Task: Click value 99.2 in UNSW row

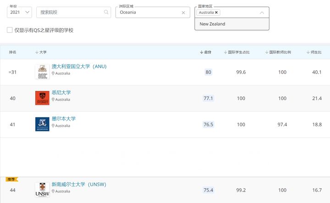Action: coord(241,190)
